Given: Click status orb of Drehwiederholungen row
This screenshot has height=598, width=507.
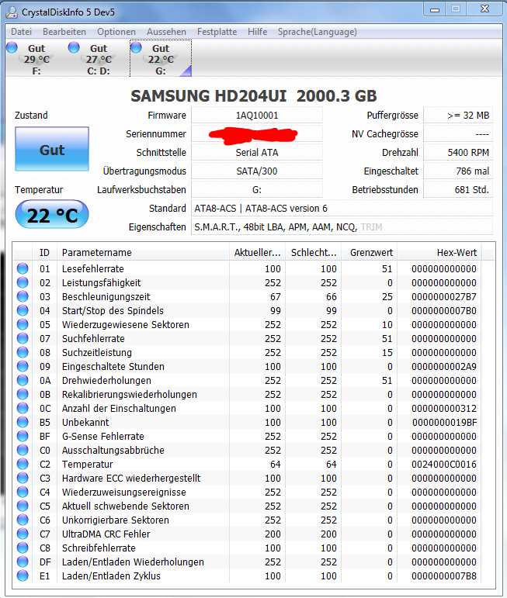Looking at the screenshot, I should [23, 380].
